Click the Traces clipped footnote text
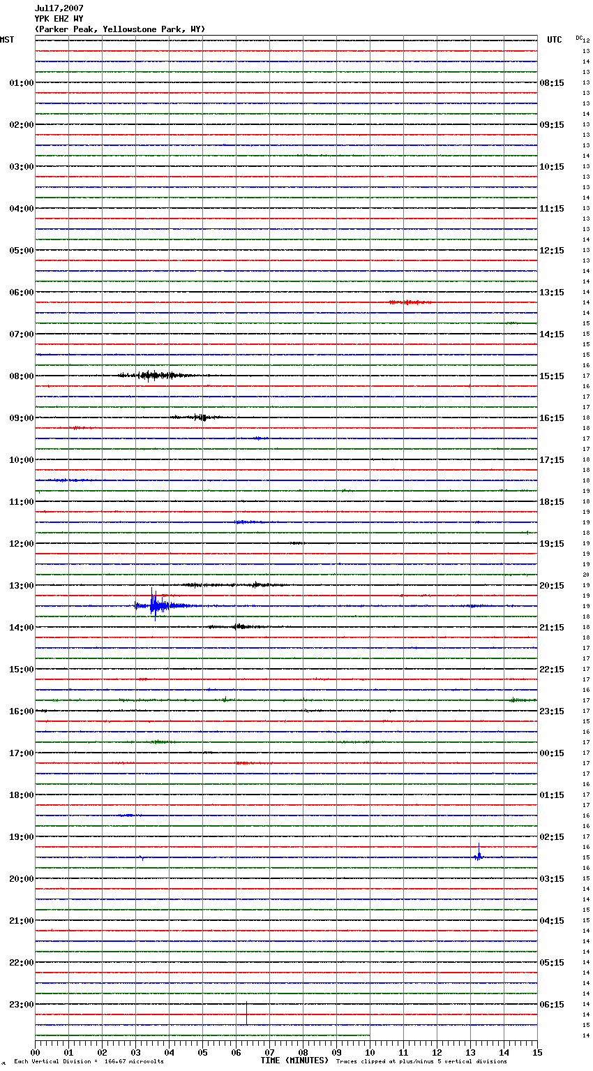Image resolution: width=593 pixels, height=1071 pixels. point(421,1061)
